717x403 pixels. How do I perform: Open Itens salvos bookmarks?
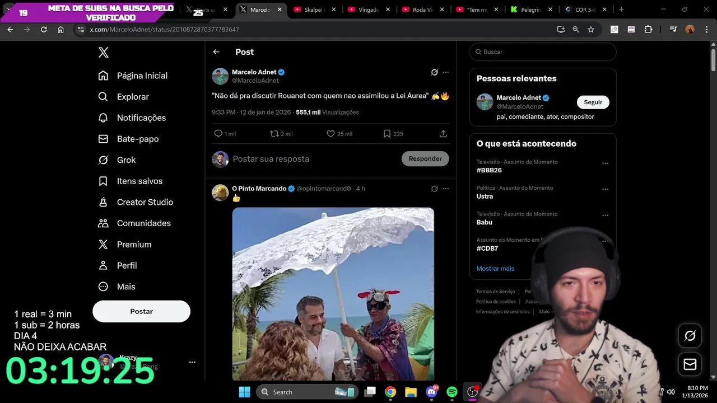pos(130,181)
